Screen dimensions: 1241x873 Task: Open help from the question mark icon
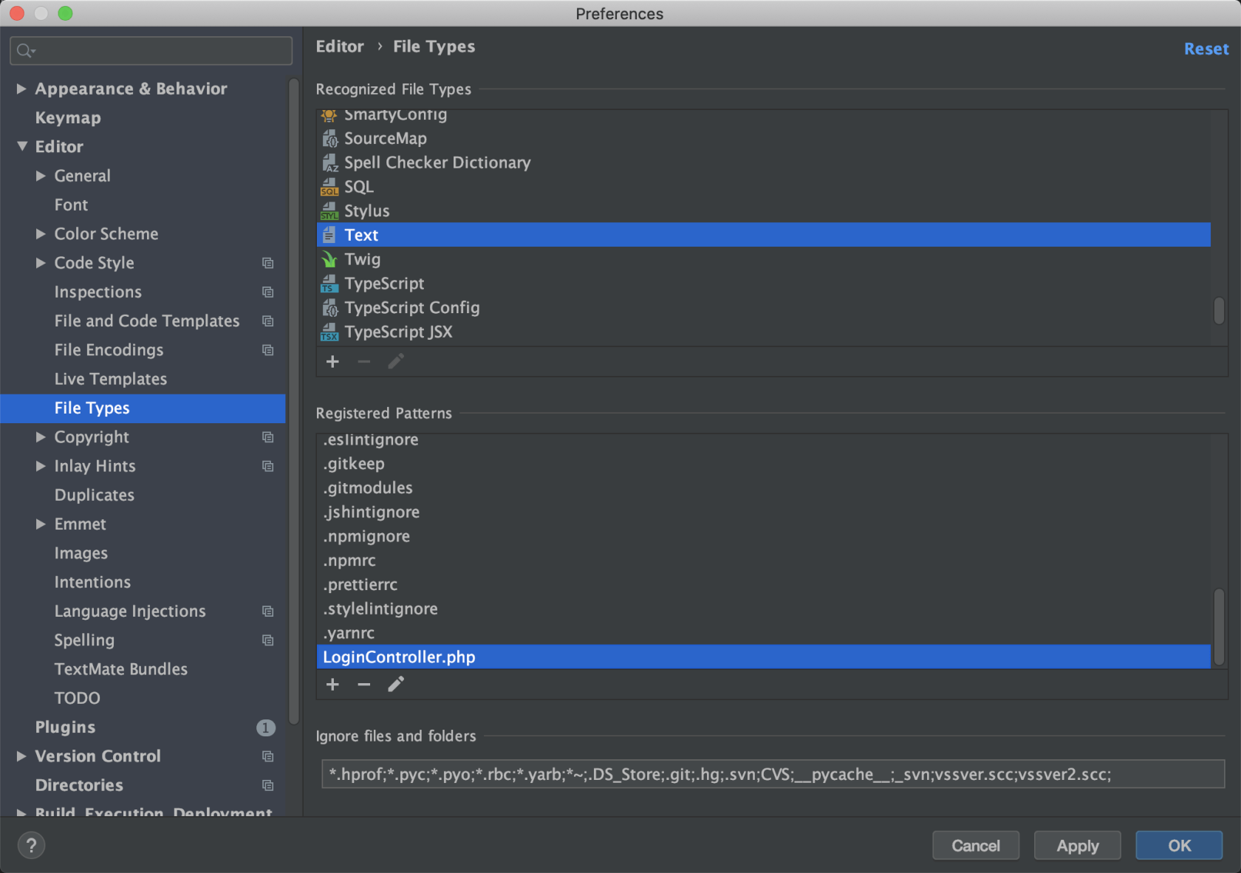coord(31,845)
